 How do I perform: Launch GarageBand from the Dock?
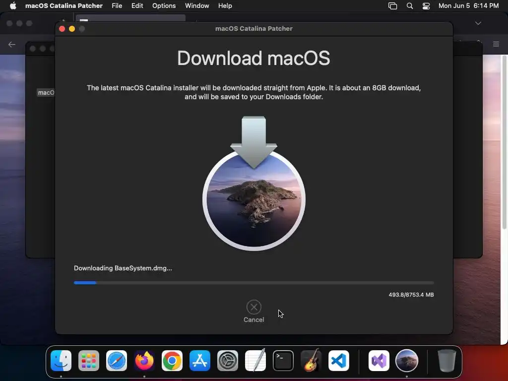point(311,361)
